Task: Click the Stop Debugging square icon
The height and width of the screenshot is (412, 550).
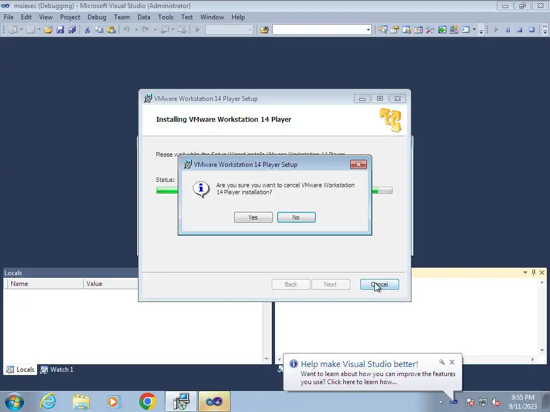Action: coord(520,30)
